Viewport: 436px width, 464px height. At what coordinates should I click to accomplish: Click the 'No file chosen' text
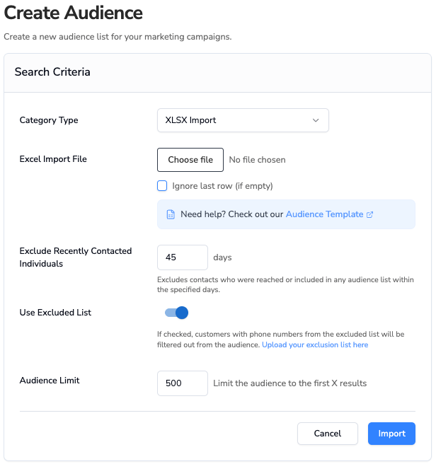(x=257, y=160)
